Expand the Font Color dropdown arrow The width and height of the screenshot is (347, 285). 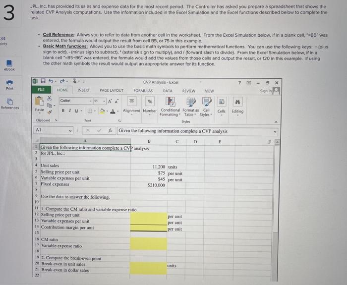pyautogui.click(x=118, y=111)
